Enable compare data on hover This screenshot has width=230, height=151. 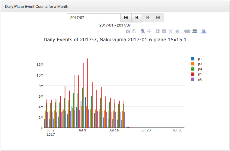pyautogui.click(x=195, y=31)
